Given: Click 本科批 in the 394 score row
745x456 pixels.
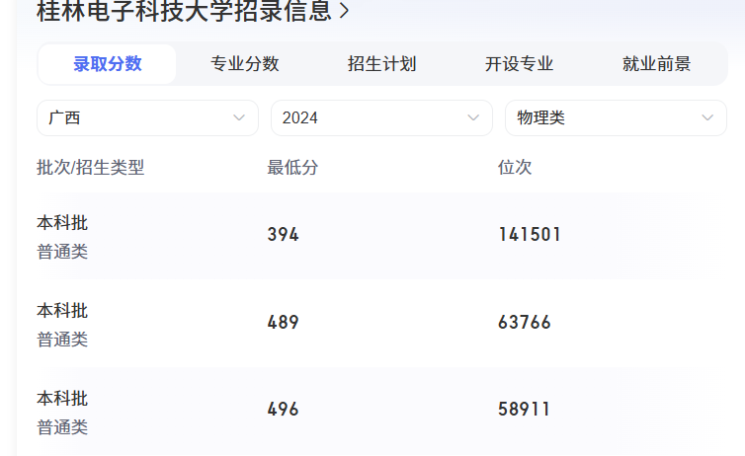Looking at the screenshot, I should (62, 222).
